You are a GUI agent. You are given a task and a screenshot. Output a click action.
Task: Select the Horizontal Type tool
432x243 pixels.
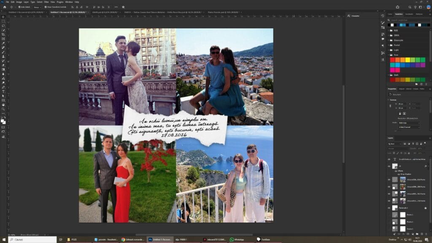click(x=3, y=92)
